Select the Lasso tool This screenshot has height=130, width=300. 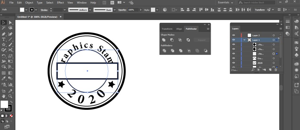(x=10, y=28)
